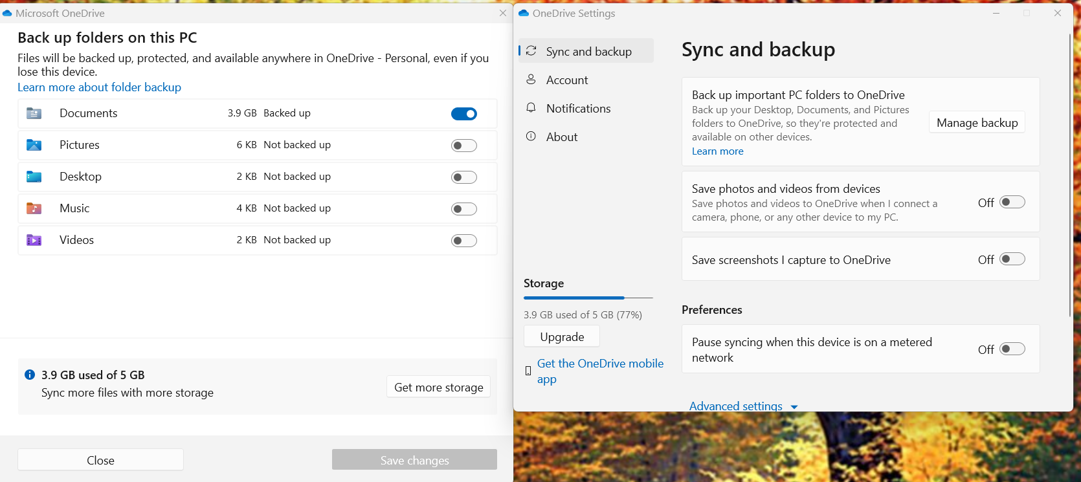Viewport: 1081px width, 482px height.
Task: Toggle pause syncing on metered network
Action: 1012,349
